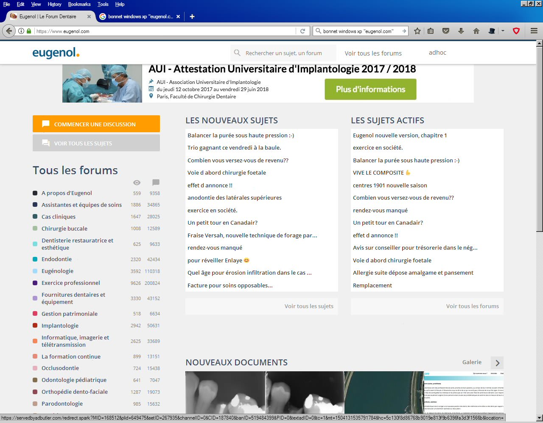Click the vertical scrollbar thumb
Image resolution: width=543 pixels, height=423 pixels.
[x=540, y=139]
